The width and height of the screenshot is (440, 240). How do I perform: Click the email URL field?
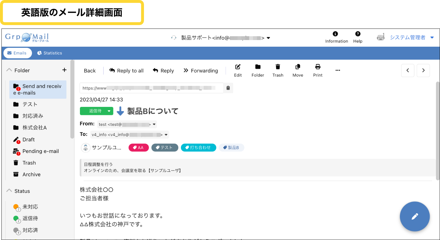pyautogui.click(x=151, y=88)
